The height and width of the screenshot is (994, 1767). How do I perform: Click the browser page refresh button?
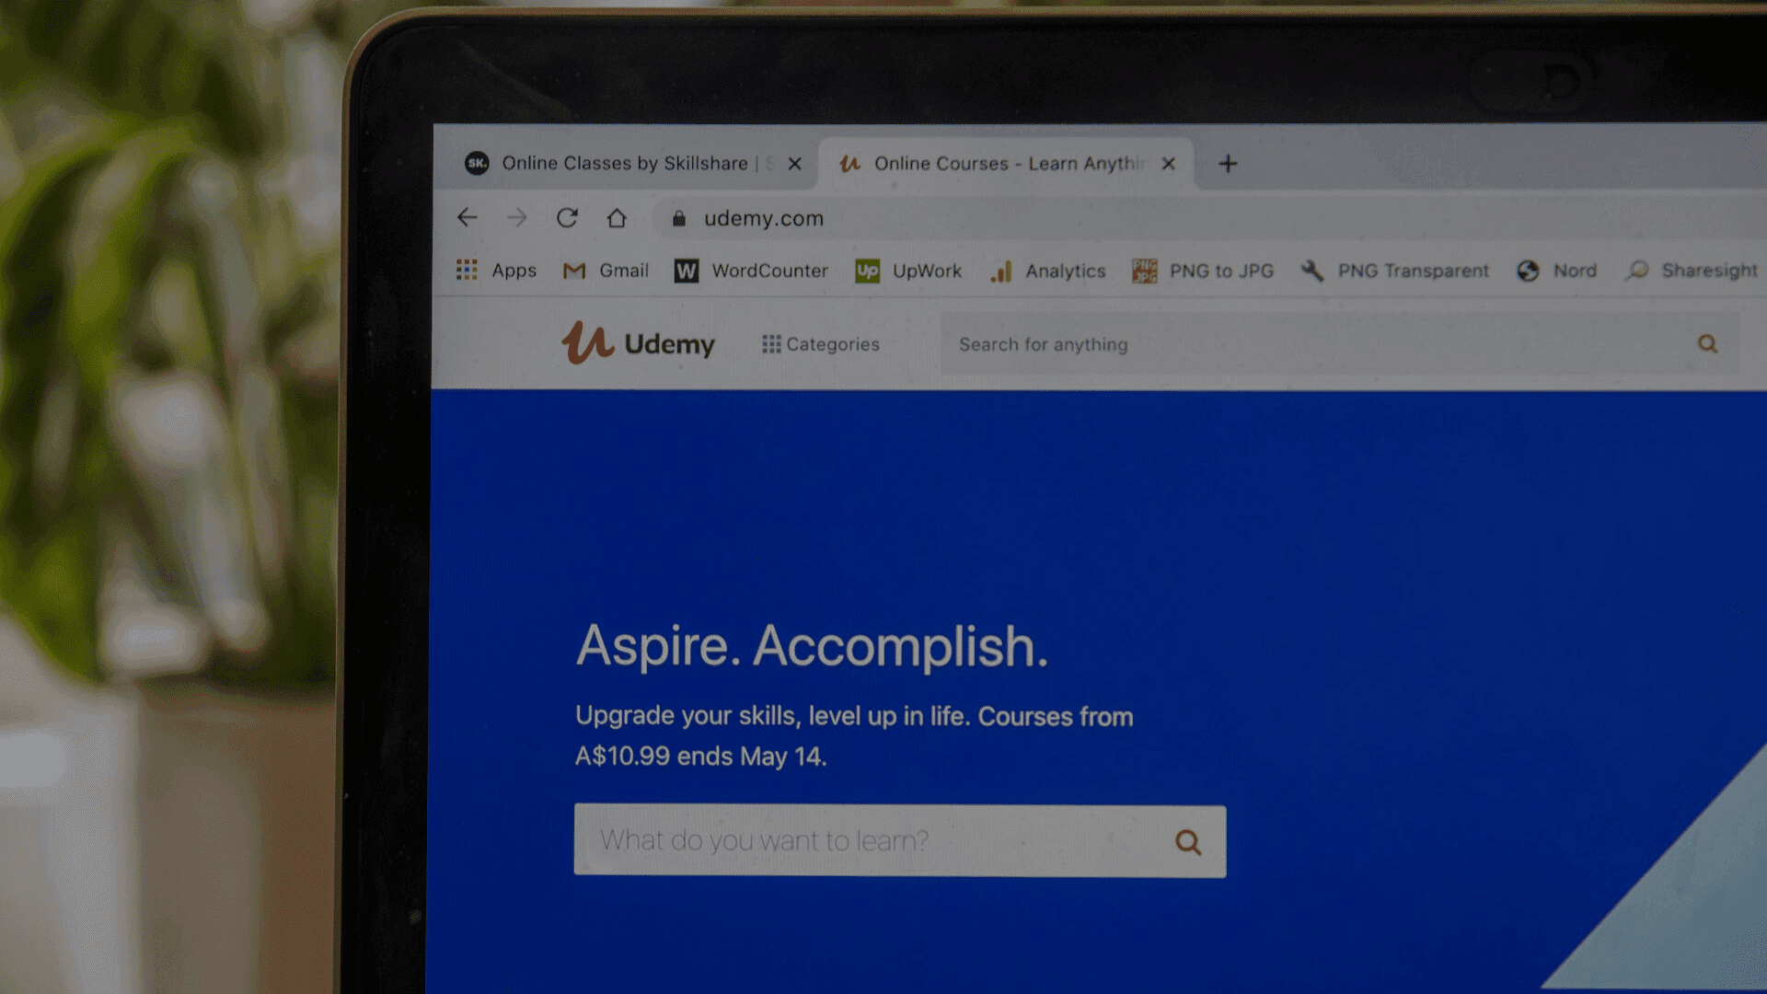click(568, 216)
